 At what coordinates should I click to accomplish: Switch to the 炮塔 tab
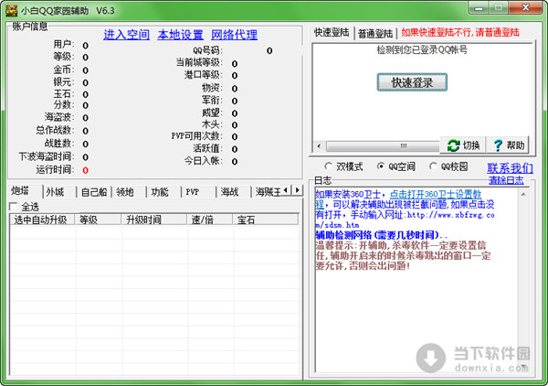pyautogui.click(x=25, y=191)
